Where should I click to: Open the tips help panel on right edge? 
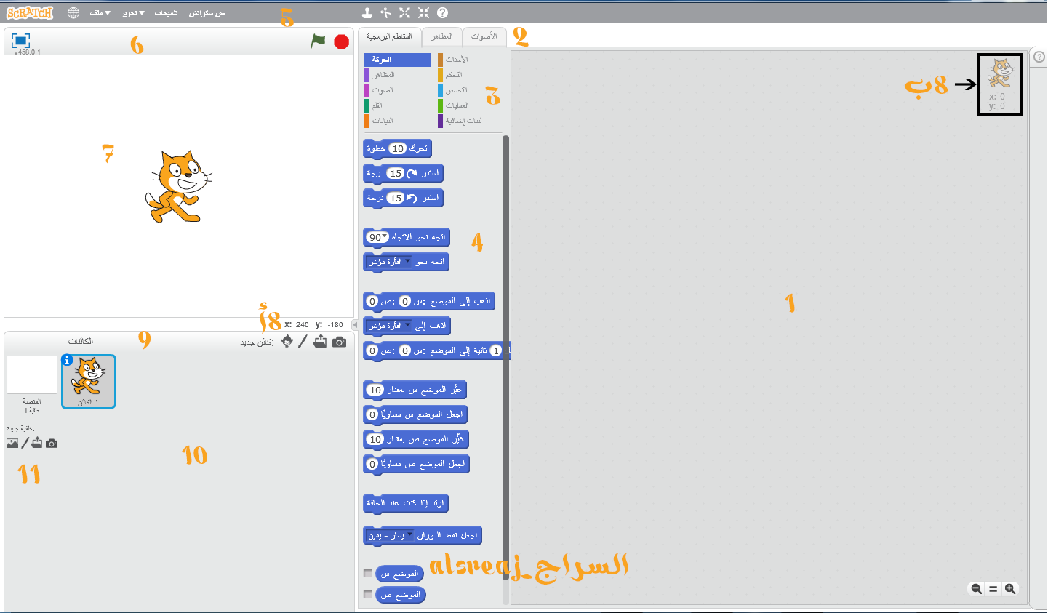click(x=1039, y=57)
